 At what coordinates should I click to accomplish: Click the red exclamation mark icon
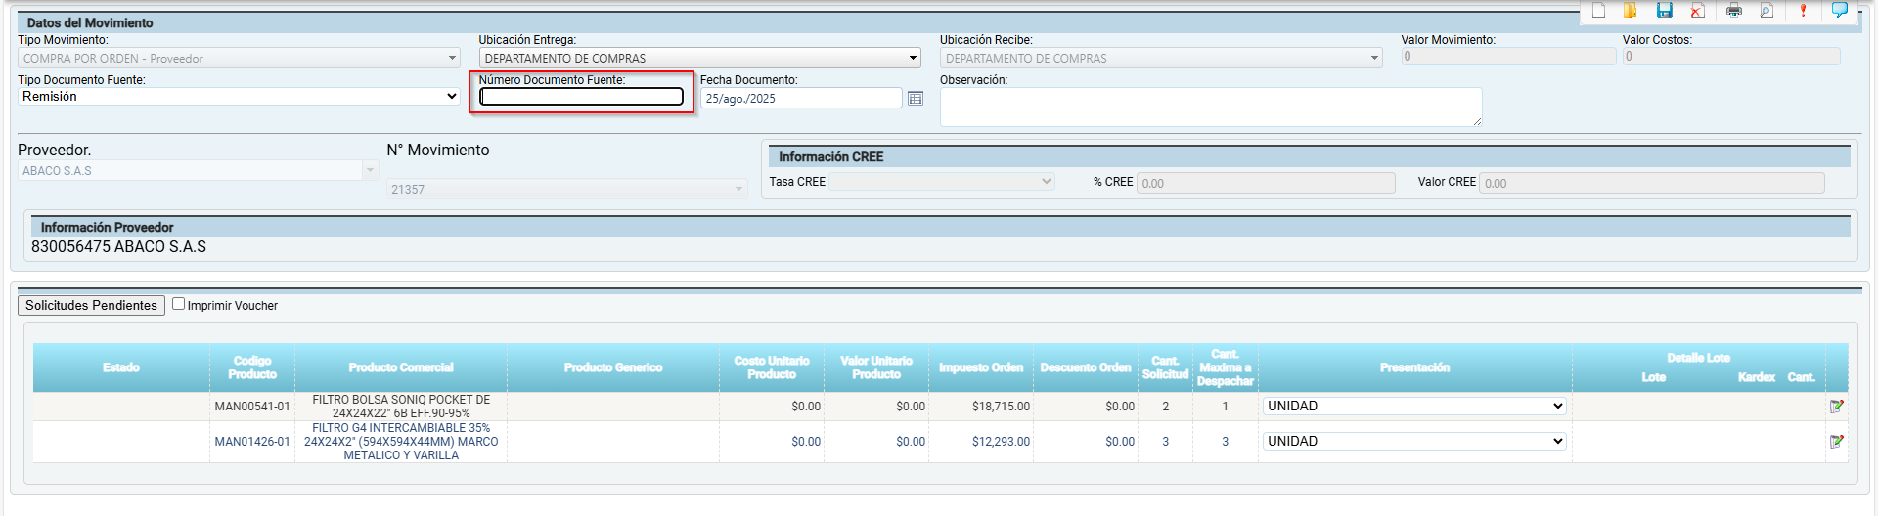click(1803, 11)
